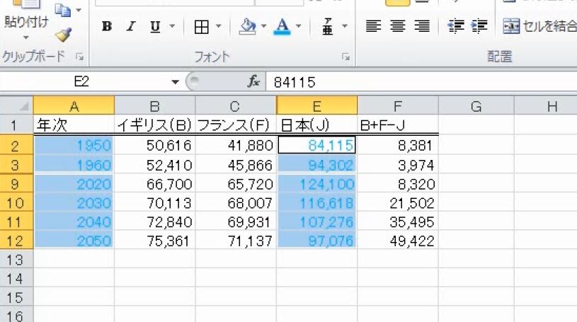Click cell with value 45,866
577x322 pixels.
(236, 165)
